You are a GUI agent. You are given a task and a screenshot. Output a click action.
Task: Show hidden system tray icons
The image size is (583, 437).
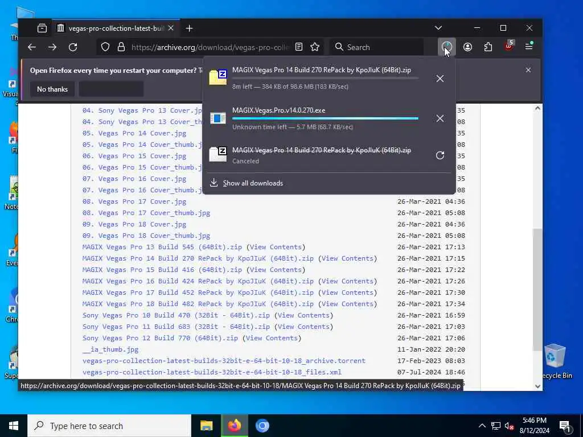482,426
